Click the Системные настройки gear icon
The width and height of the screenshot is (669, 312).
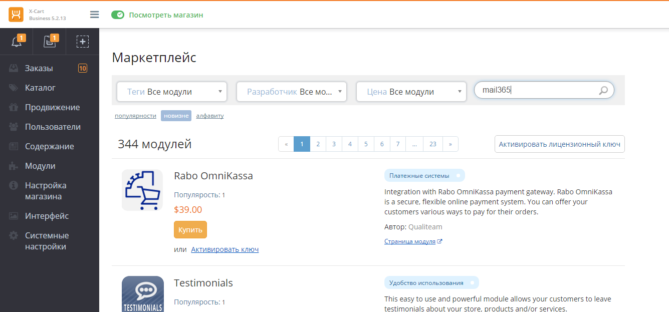tap(14, 235)
